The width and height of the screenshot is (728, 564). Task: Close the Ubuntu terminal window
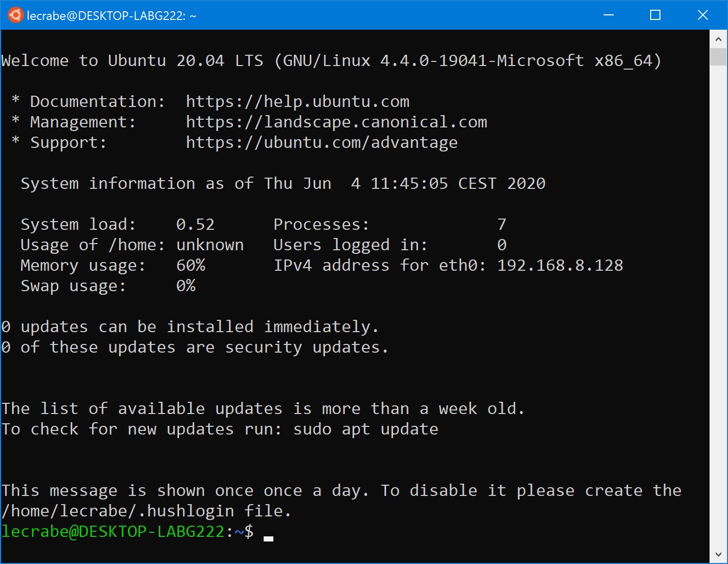(x=703, y=15)
